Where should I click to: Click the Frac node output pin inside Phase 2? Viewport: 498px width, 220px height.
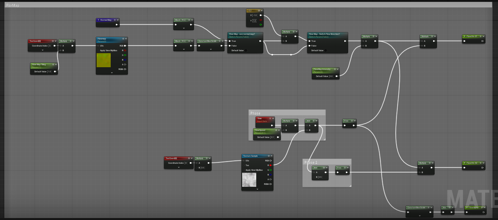(347, 172)
